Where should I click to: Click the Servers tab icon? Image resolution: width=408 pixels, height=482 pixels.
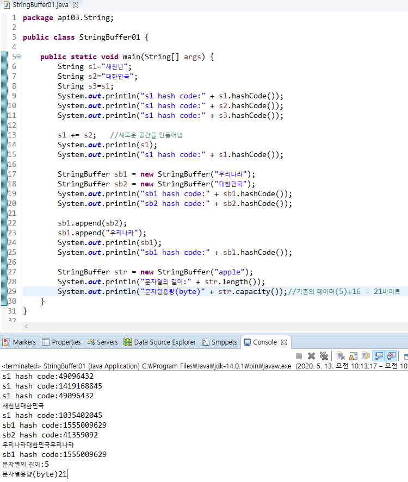click(91, 342)
